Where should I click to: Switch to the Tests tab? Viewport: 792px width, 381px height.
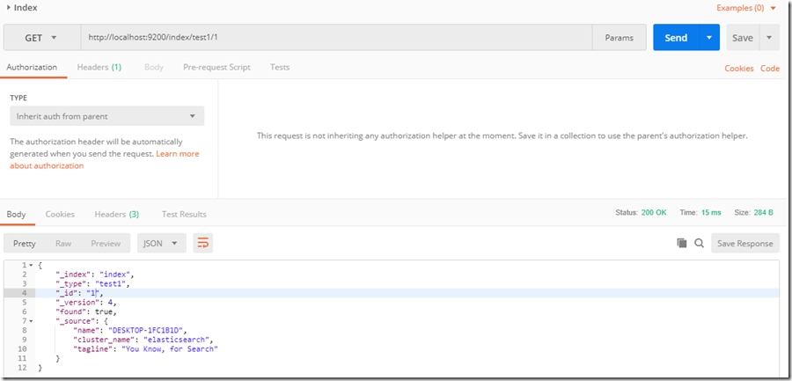[x=280, y=67]
